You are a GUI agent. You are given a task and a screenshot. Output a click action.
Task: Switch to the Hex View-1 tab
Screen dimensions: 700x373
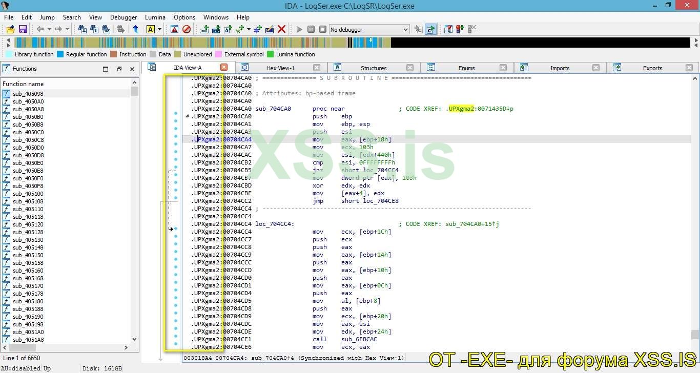point(280,68)
